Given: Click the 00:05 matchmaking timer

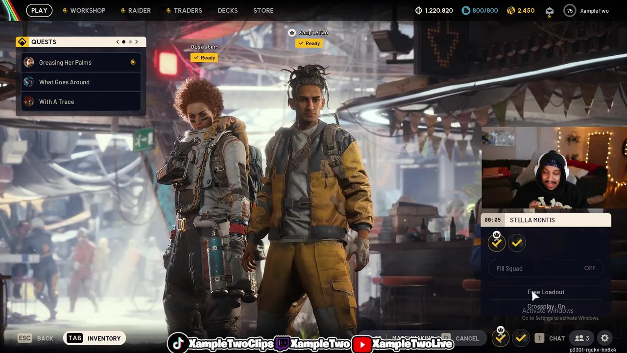Looking at the screenshot, I should [493, 220].
